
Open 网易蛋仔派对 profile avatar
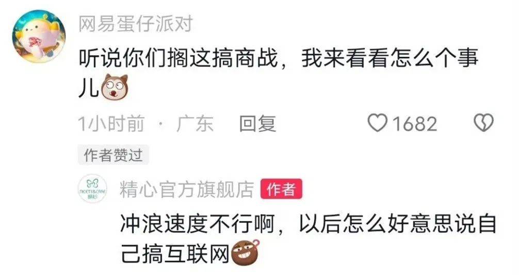pos(39,36)
